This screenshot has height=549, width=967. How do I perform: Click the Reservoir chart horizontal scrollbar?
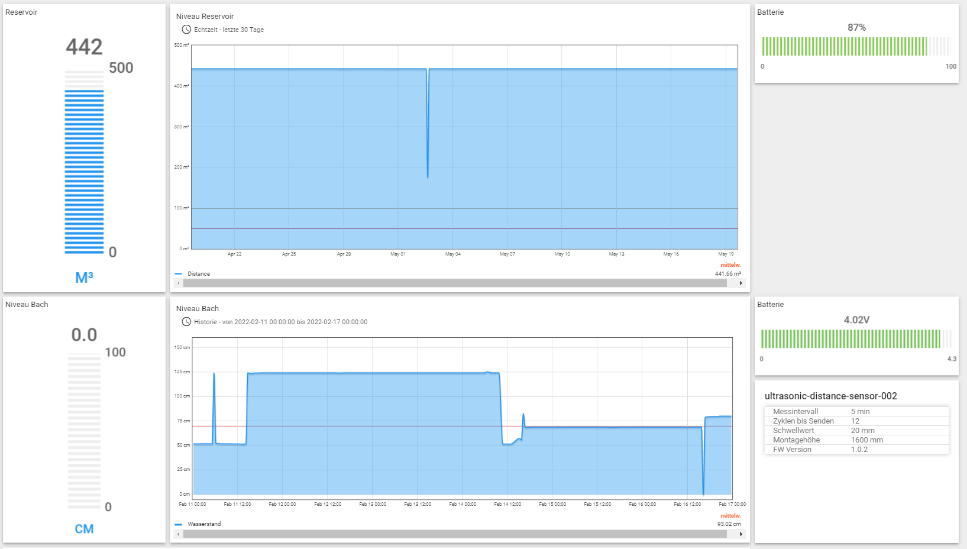454,283
